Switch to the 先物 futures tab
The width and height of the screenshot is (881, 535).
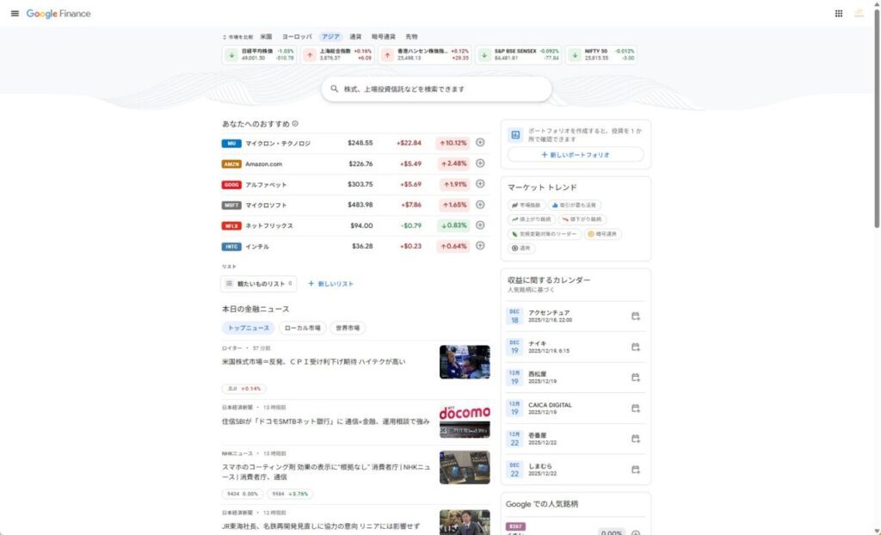(411, 37)
